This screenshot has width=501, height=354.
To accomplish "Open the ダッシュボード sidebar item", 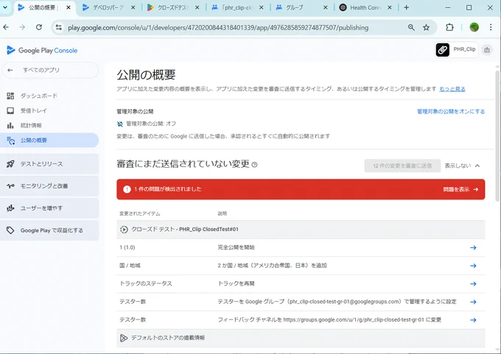I will 38,96.
